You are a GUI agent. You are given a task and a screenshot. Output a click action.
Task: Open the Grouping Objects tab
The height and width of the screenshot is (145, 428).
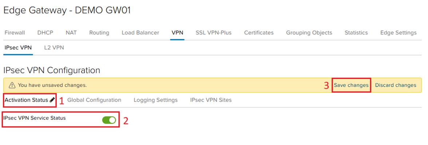point(309,33)
